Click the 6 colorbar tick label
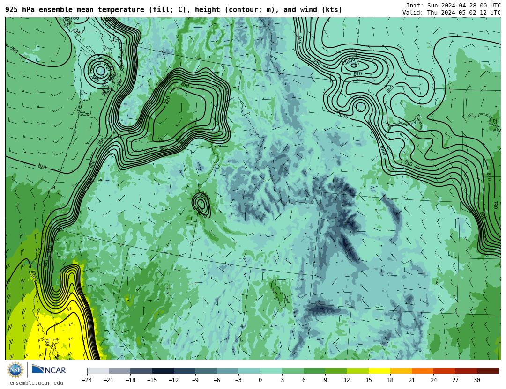This screenshot has height=389, width=506. coord(304,380)
